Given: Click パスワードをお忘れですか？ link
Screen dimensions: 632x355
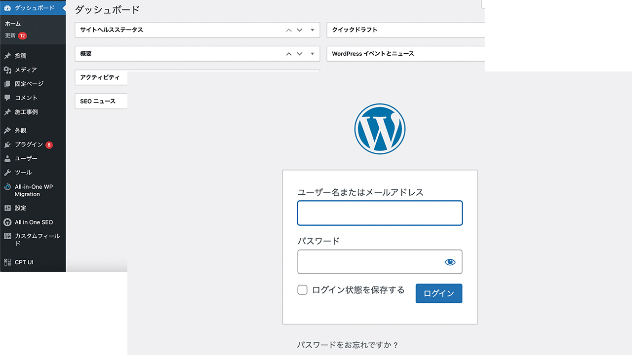Looking at the screenshot, I should pyautogui.click(x=348, y=345).
